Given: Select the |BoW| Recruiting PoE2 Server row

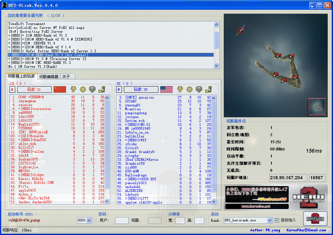Looking at the screenshot, I should pos(111,31).
